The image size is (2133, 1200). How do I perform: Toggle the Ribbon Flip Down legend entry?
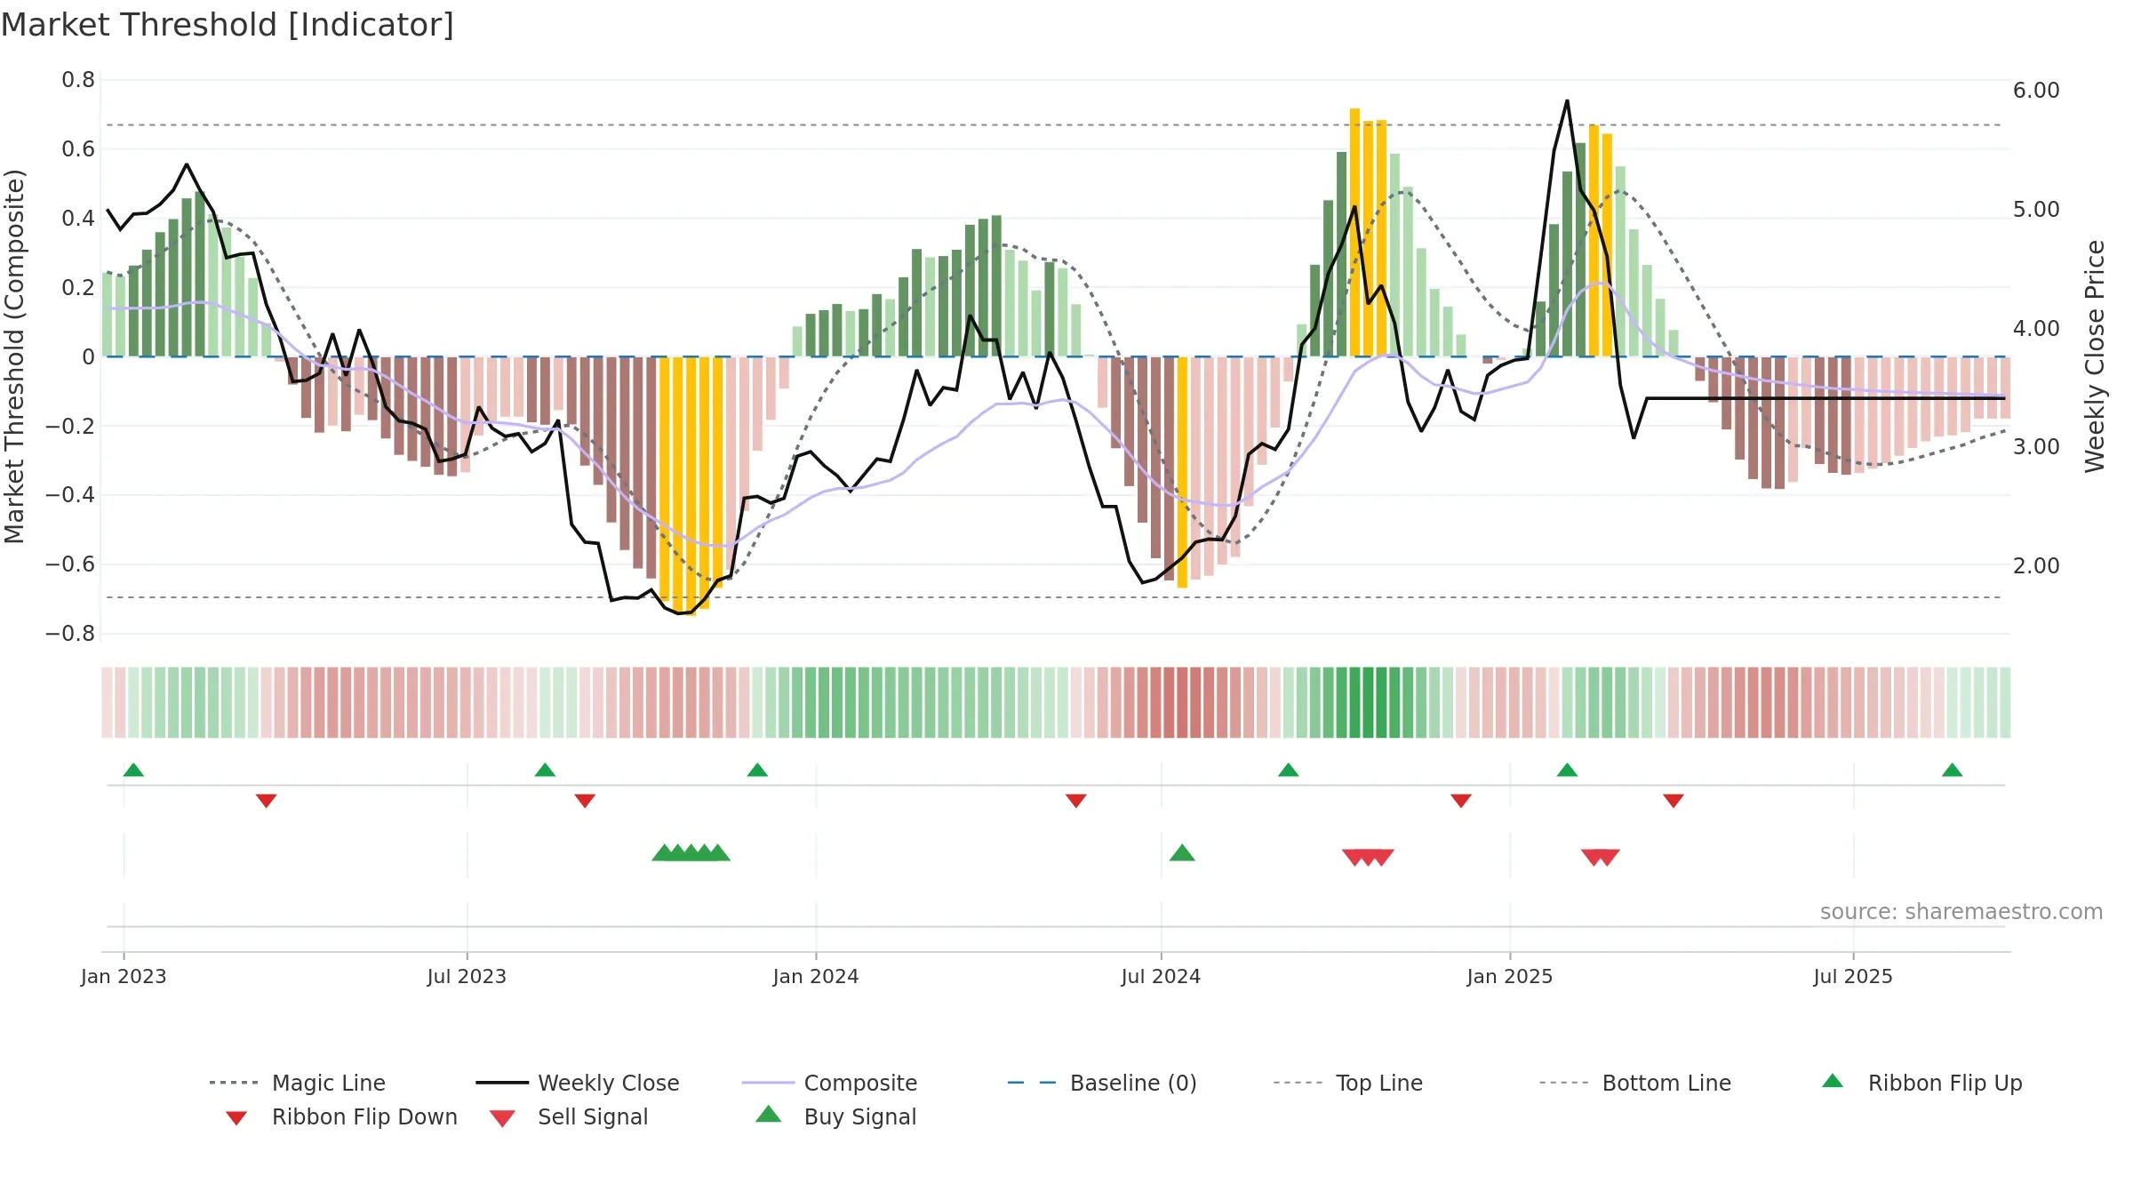coord(340,1116)
